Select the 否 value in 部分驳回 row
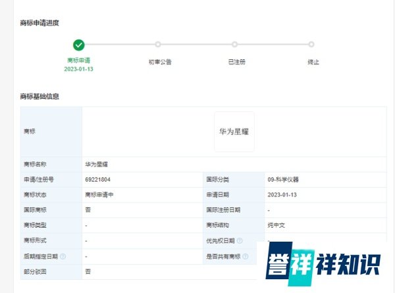Image resolution: width=395 pixels, height=293 pixels. [88, 271]
